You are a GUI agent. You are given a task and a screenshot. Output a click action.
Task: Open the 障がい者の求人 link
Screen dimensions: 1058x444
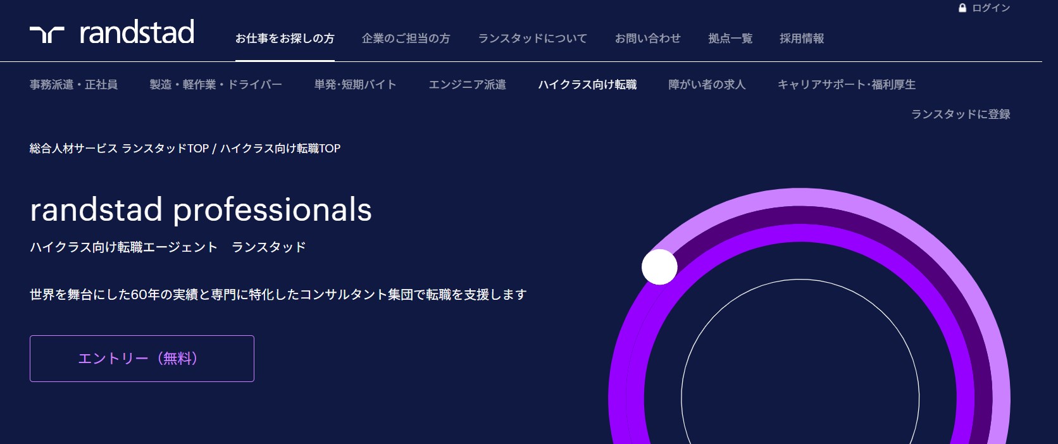pyautogui.click(x=707, y=85)
